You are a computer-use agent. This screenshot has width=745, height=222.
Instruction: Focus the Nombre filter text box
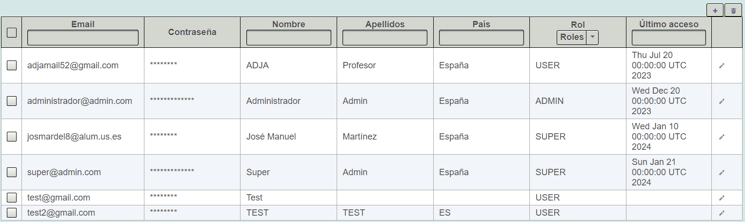(288, 38)
